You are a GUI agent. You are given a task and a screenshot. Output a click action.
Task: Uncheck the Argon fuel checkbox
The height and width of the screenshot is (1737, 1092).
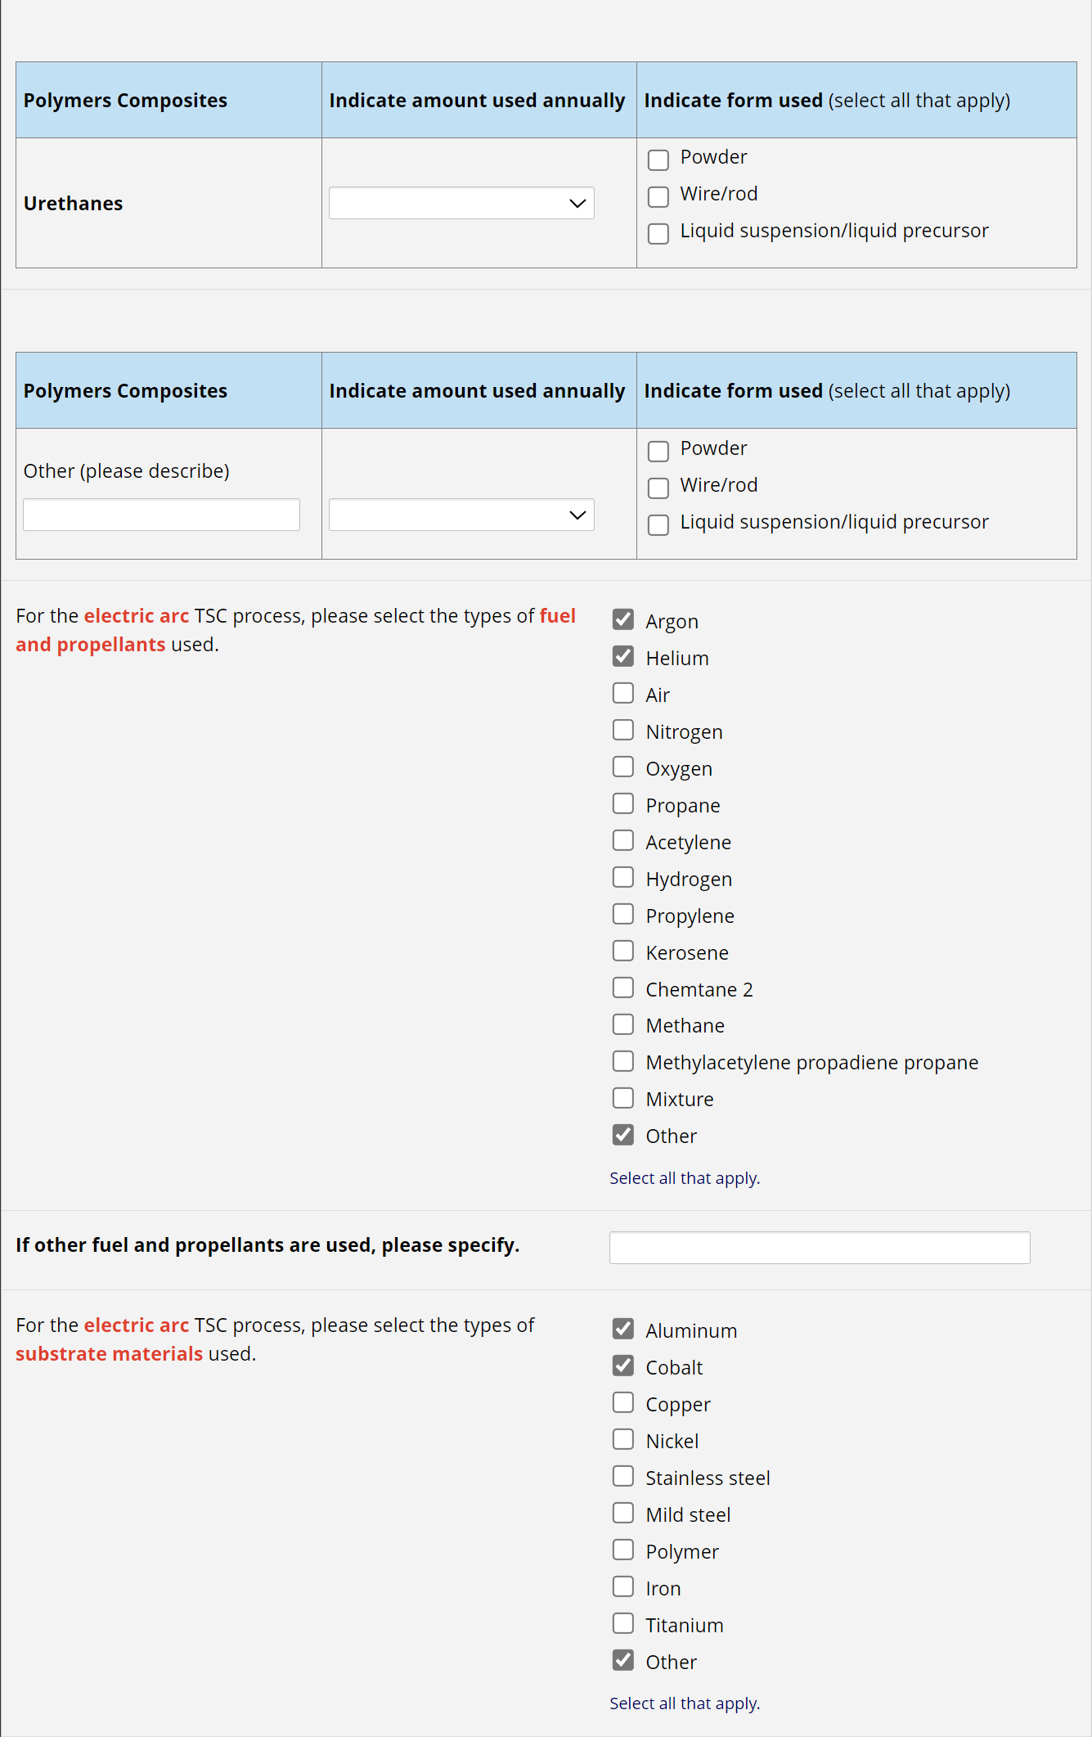(623, 619)
